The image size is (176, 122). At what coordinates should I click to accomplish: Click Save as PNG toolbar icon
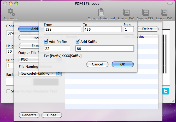[x=126, y=12]
